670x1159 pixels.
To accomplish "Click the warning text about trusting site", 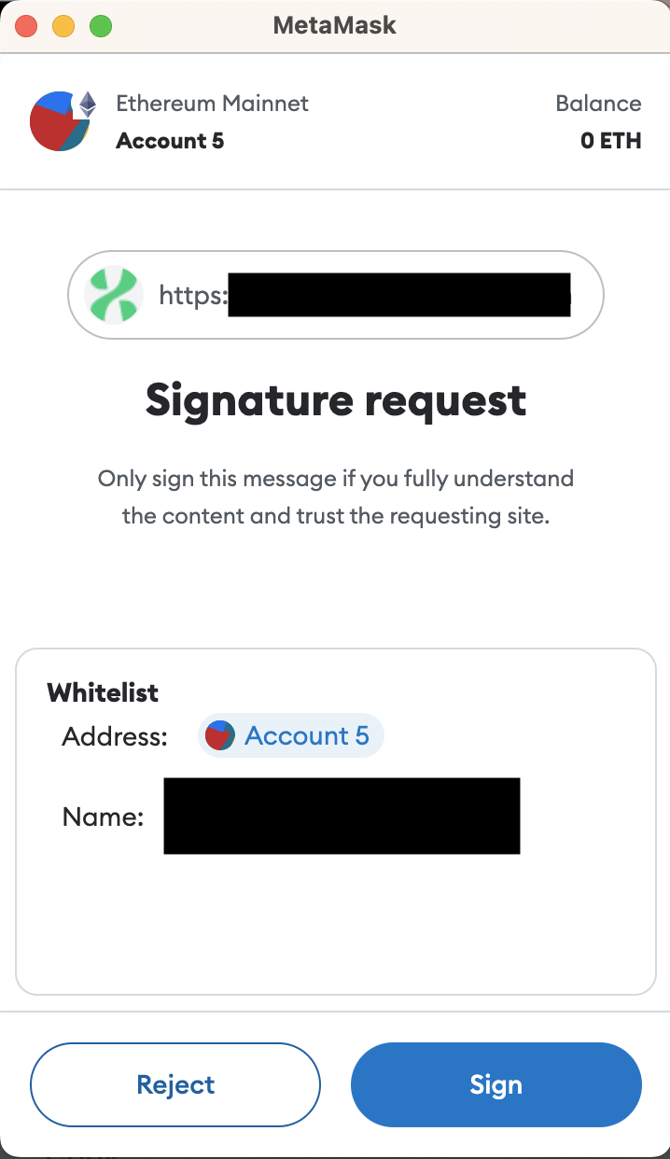I will (x=336, y=497).
